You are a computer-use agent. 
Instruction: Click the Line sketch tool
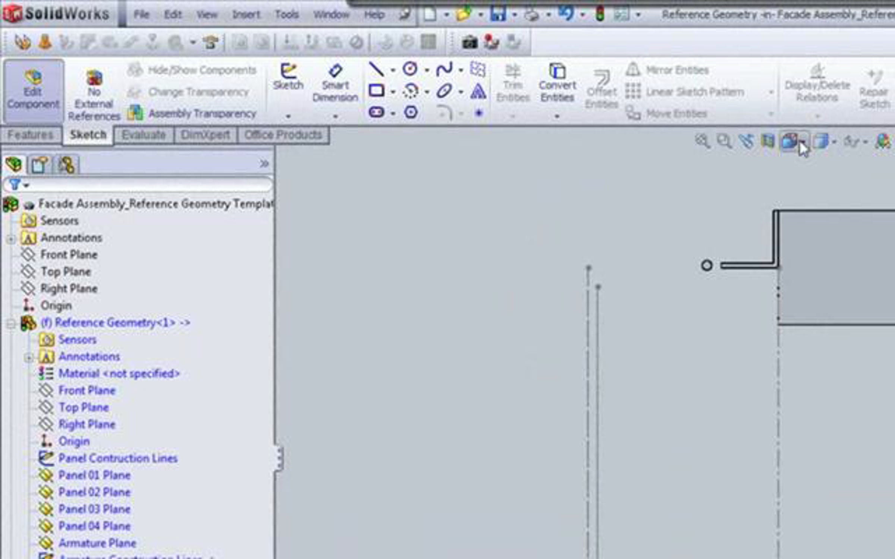pyautogui.click(x=376, y=69)
